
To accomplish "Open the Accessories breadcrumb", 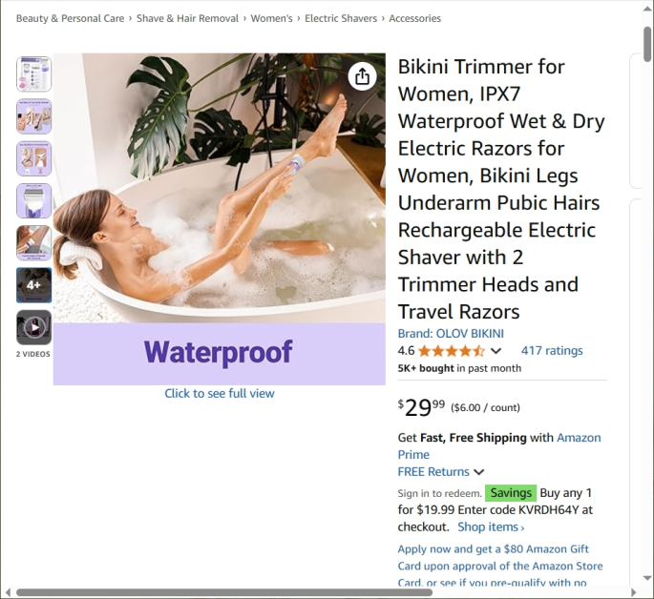I will (x=414, y=18).
